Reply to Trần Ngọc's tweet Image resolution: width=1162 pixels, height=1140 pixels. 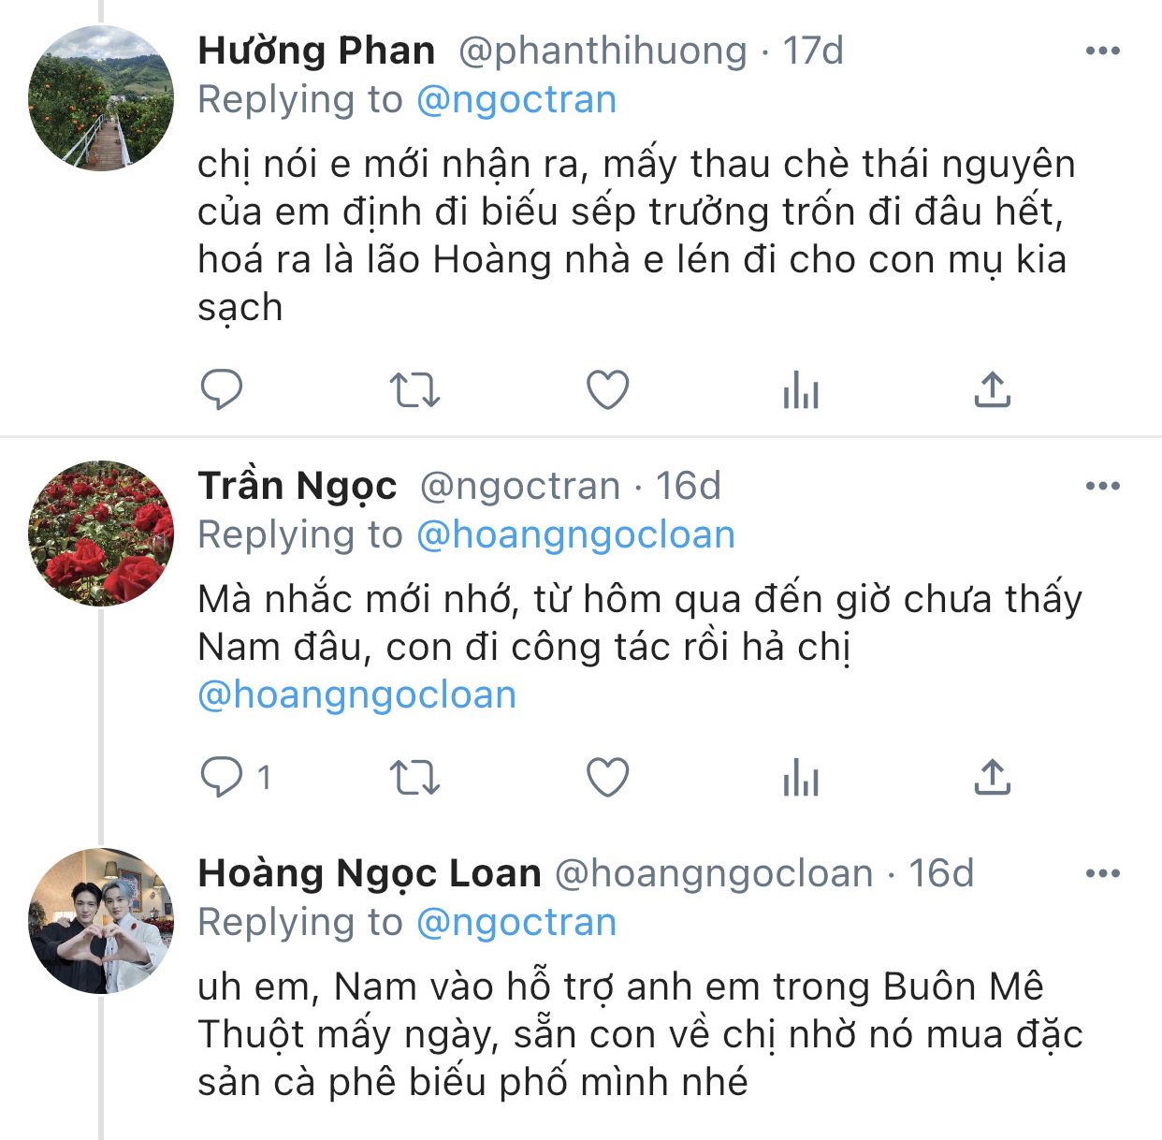(x=222, y=778)
